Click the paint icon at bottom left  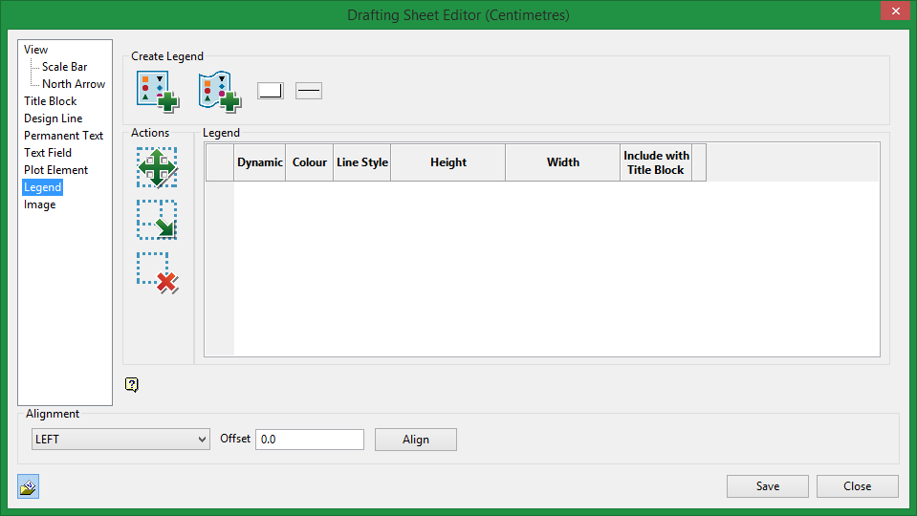click(x=28, y=486)
